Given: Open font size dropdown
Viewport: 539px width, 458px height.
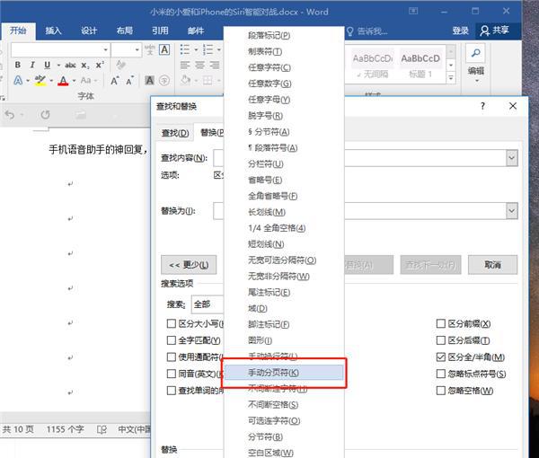Looking at the screenshot, I should click(137, 50).
